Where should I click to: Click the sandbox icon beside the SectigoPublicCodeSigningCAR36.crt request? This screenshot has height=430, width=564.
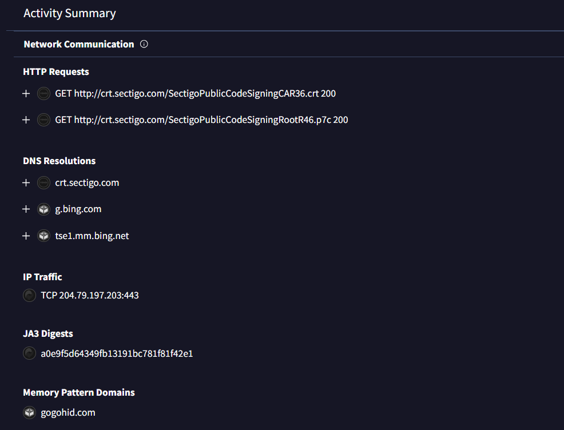coord(43,93)
